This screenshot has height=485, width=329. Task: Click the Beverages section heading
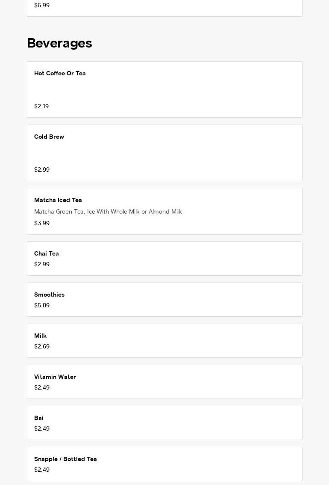59,43
